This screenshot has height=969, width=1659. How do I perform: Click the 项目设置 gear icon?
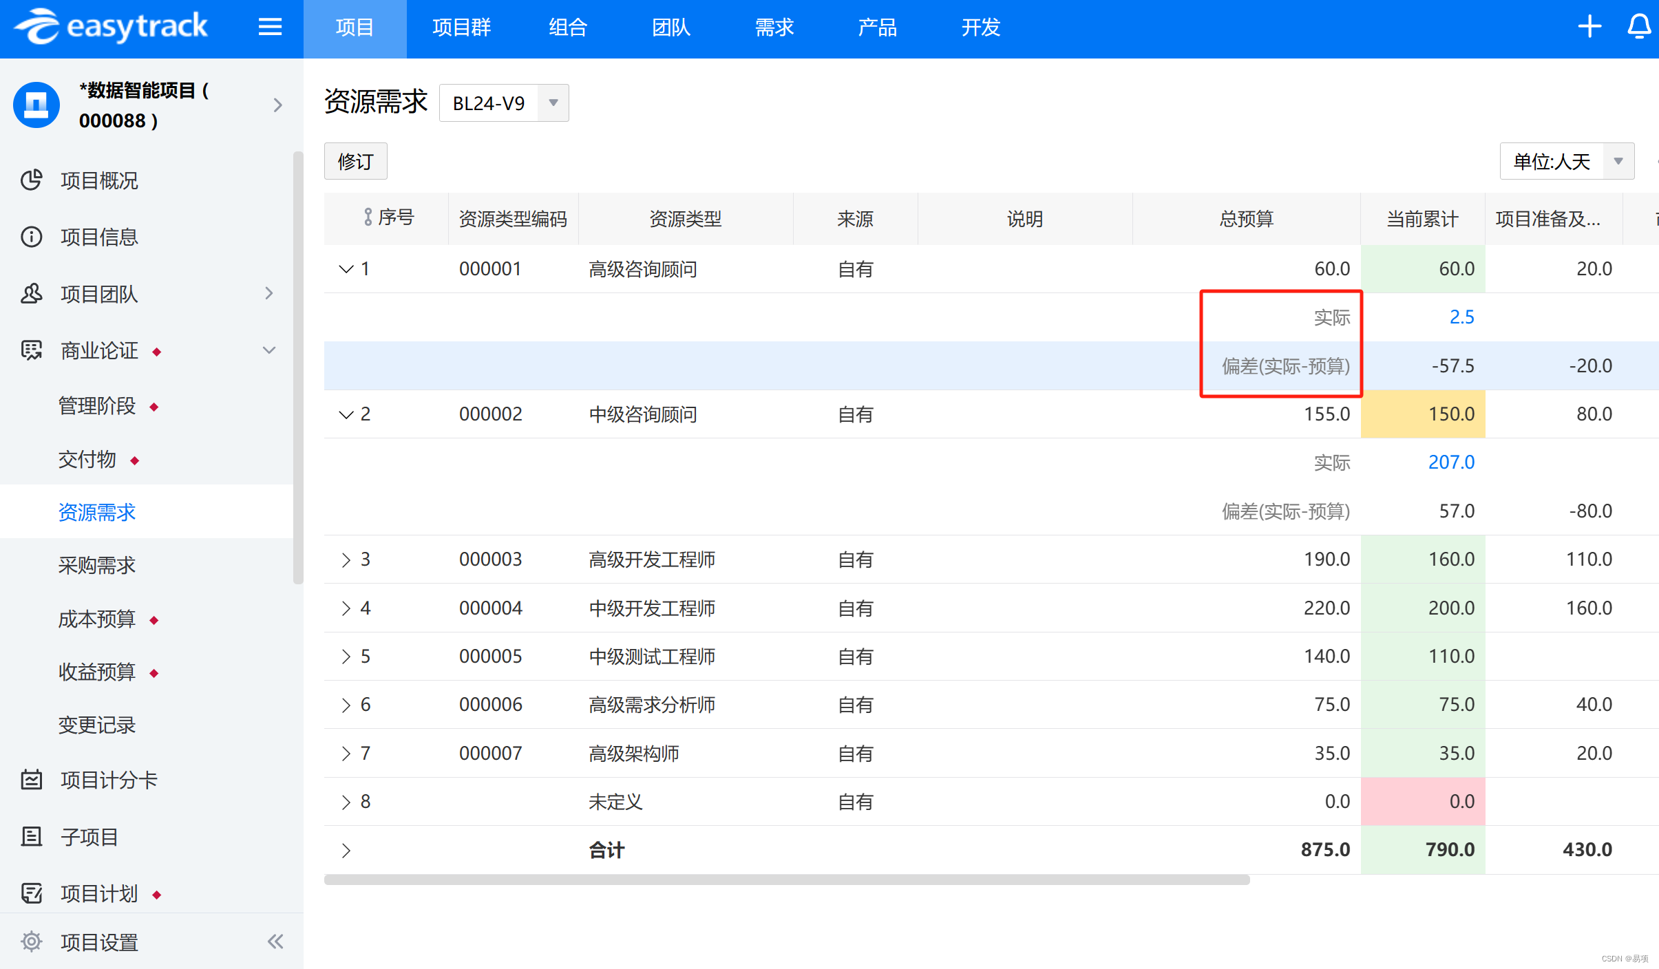(x=32, y=941)
